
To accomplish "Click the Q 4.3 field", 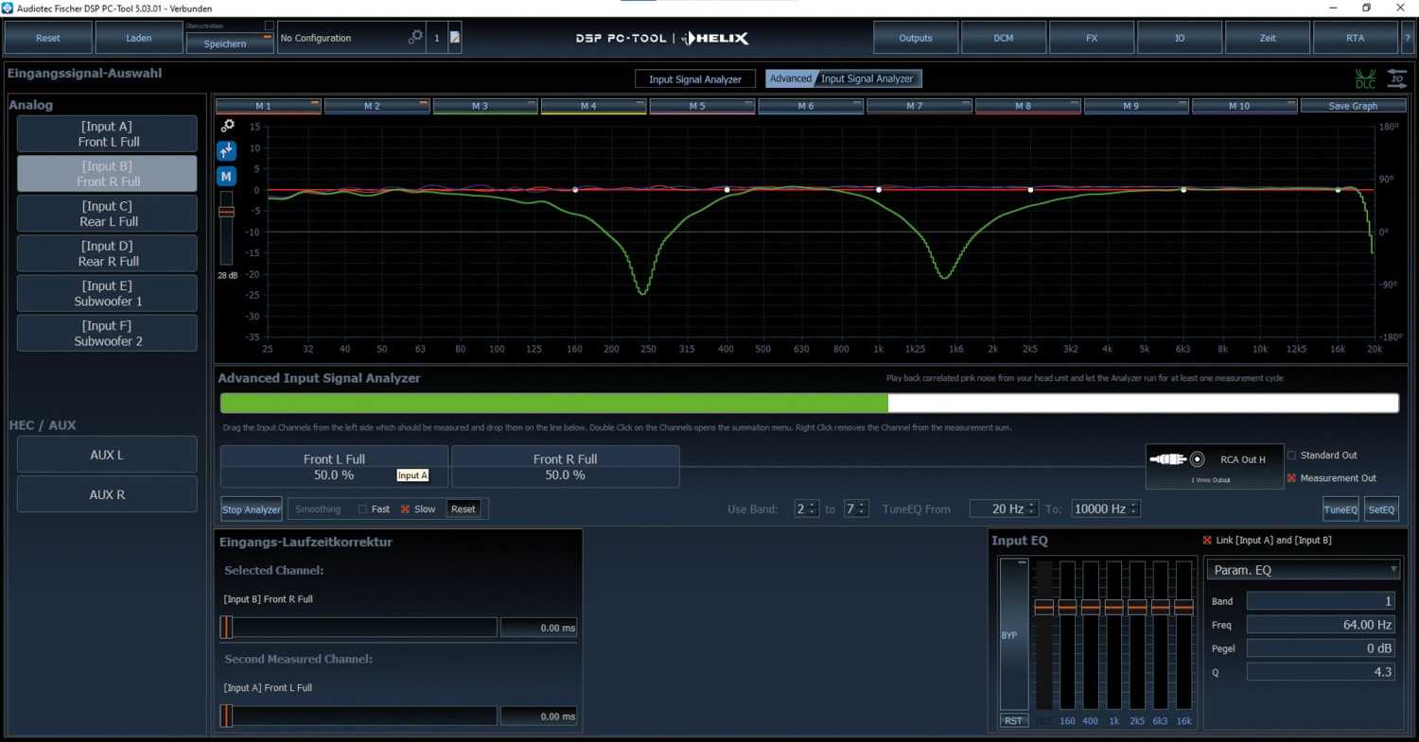I will (x=1321, y=672).
